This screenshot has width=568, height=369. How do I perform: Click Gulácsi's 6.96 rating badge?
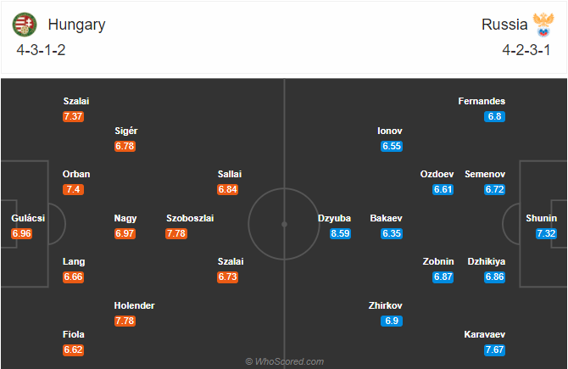tap(21, 233)
